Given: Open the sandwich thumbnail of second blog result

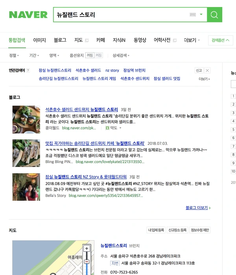Looking at the screenshot, I should 26,153.
